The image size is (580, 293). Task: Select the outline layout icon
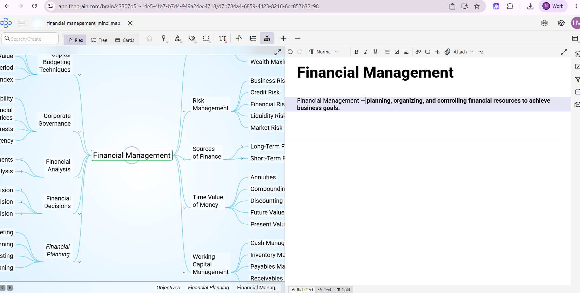pyautogui.click(x=253, y=38)
